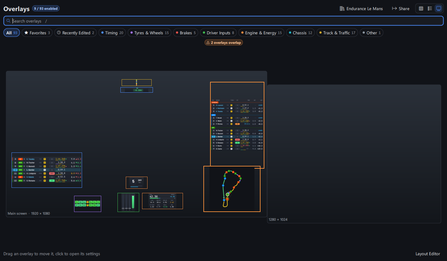This screenshot has width=447, height=261.
Task: Click the star icon on Favorites
Action: click(x=26, y=33)
